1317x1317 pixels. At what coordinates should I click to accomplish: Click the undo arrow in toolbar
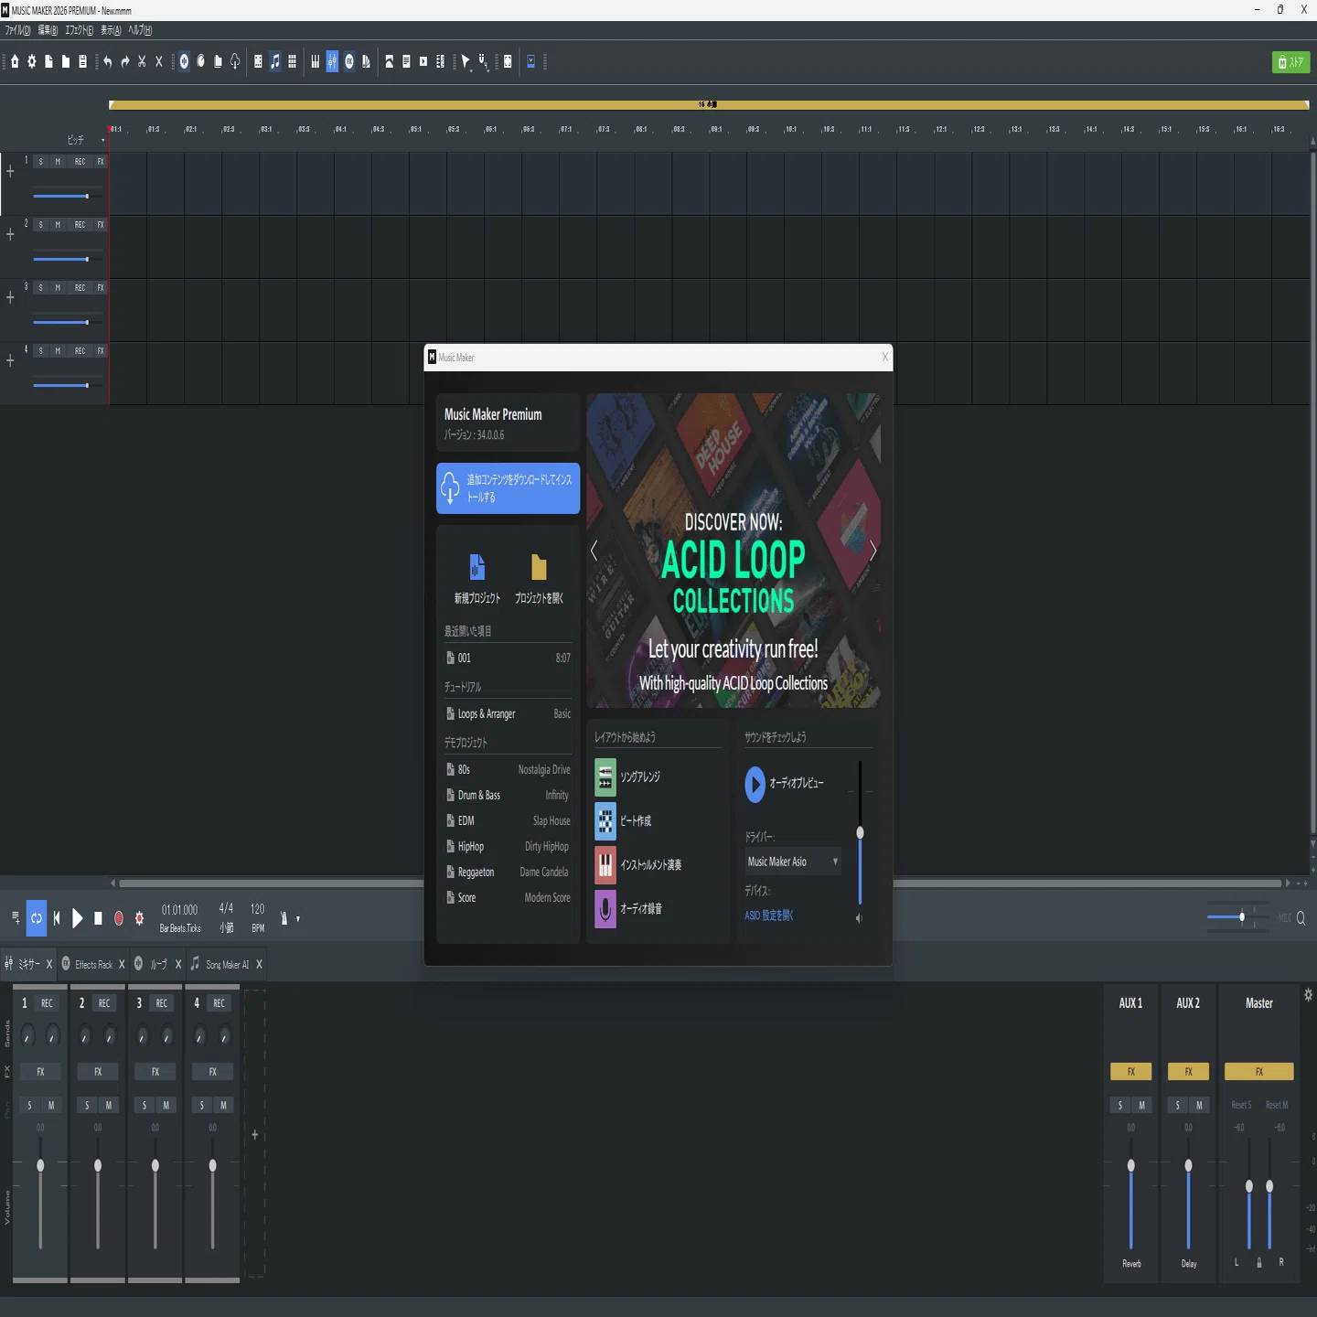click(x=108, y=61)
